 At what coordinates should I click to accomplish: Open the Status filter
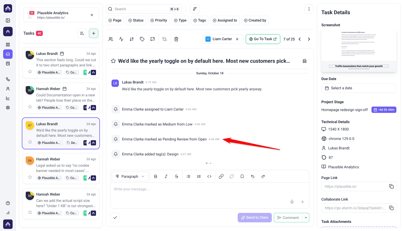[136, 20]
